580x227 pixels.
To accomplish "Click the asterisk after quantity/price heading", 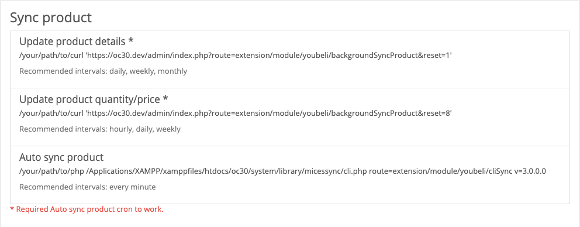I will click(x=165, y=98).
